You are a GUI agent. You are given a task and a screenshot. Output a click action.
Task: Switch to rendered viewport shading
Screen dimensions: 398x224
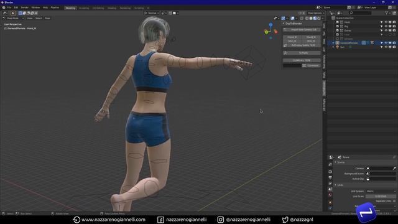pos(319,18)
